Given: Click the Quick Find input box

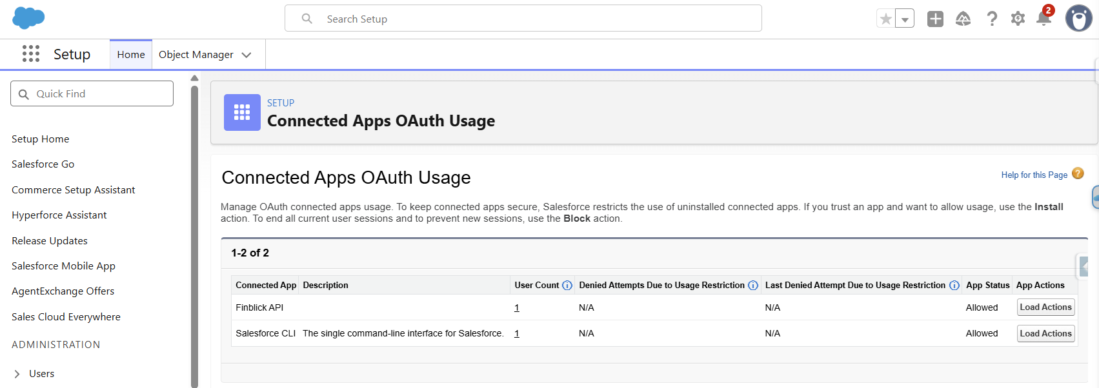Looking at the screenshot, I should click(92, 93).
